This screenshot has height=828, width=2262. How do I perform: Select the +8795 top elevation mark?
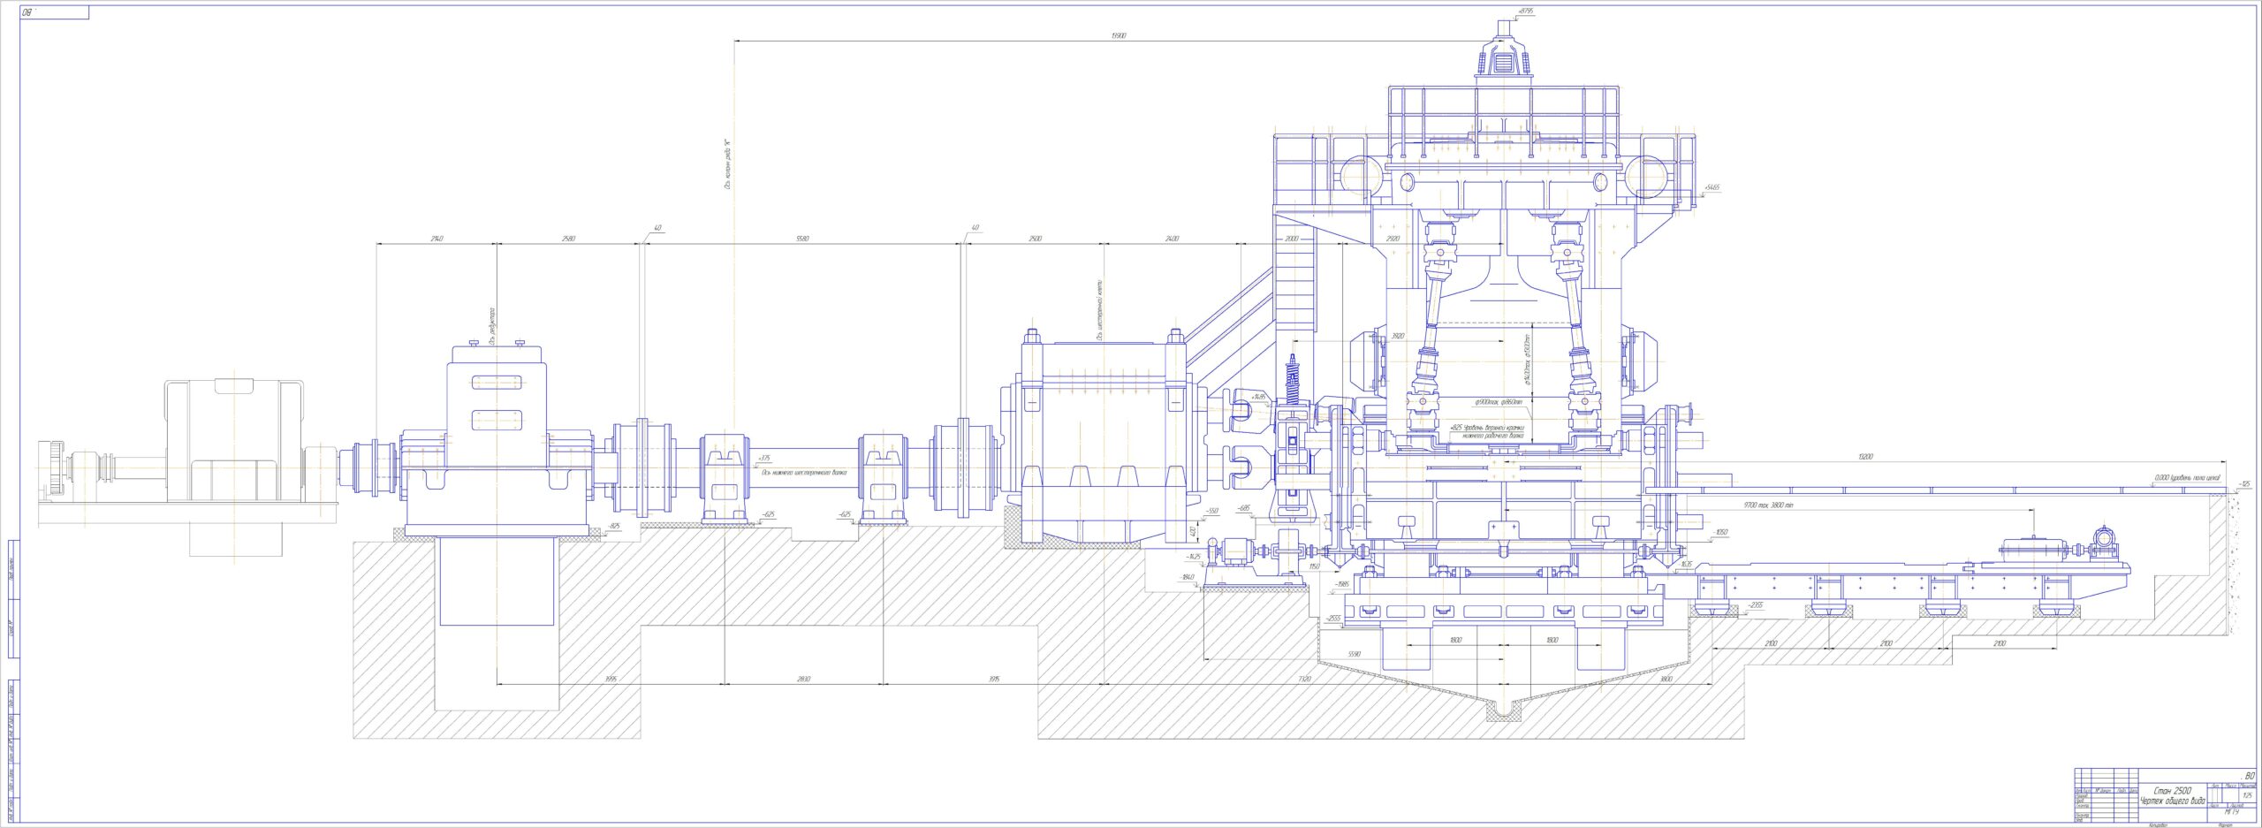[1524, 11]
